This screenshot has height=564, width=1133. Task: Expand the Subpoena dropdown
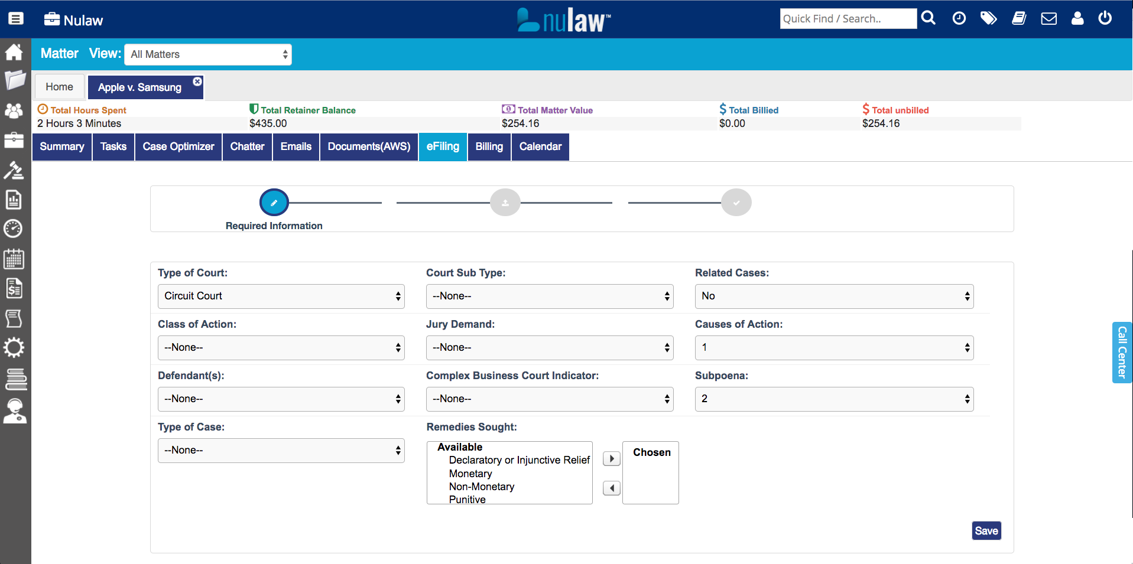click(833, 399)
